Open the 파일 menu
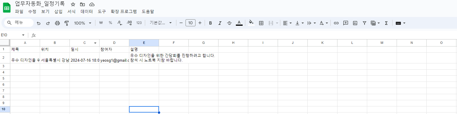This screenshot has width=457, height=114. [x=19, y=12]
